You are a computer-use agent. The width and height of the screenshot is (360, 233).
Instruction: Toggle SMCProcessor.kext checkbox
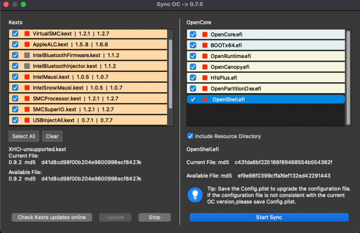tap(15, 99)
